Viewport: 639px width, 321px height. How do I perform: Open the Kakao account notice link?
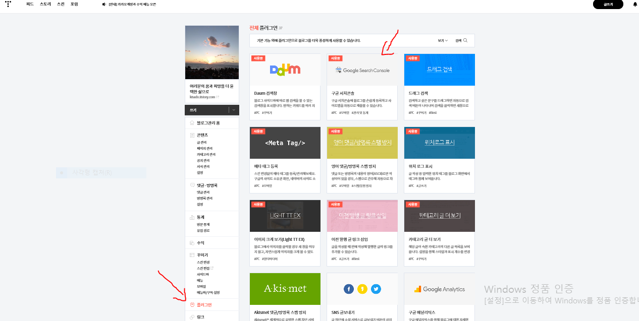click(x=132, y=4)
